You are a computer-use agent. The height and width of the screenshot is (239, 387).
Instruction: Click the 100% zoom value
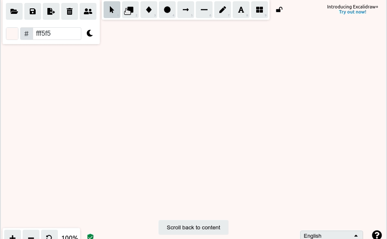point(70,237)
